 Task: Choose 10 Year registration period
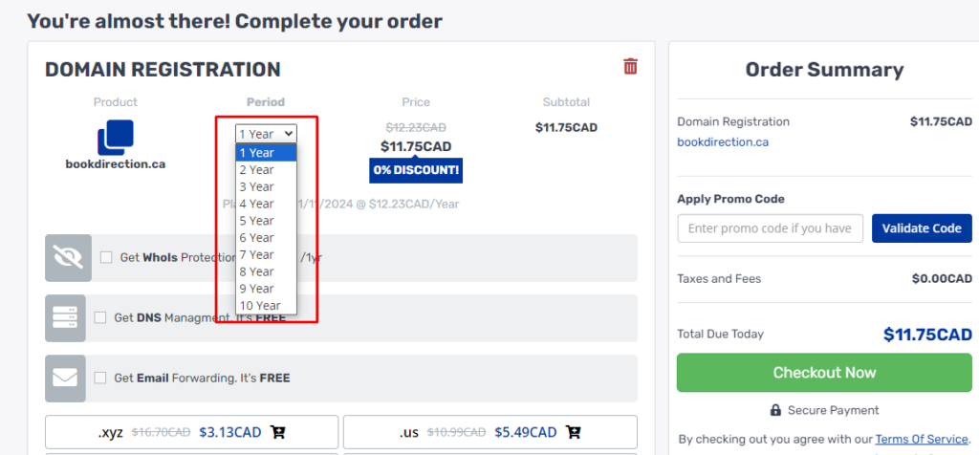pos(266,305)
